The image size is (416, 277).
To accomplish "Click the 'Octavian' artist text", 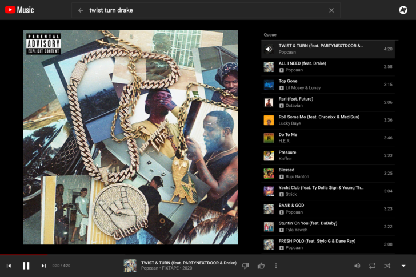I will click(294, 106).
